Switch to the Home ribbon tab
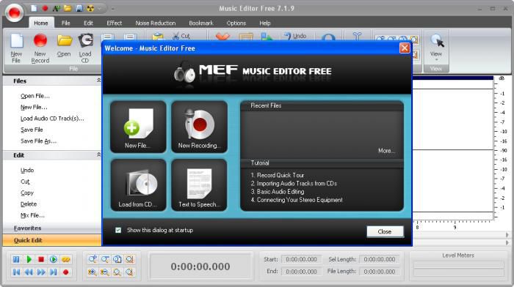514x287 pixels. (x=41, y=23)
